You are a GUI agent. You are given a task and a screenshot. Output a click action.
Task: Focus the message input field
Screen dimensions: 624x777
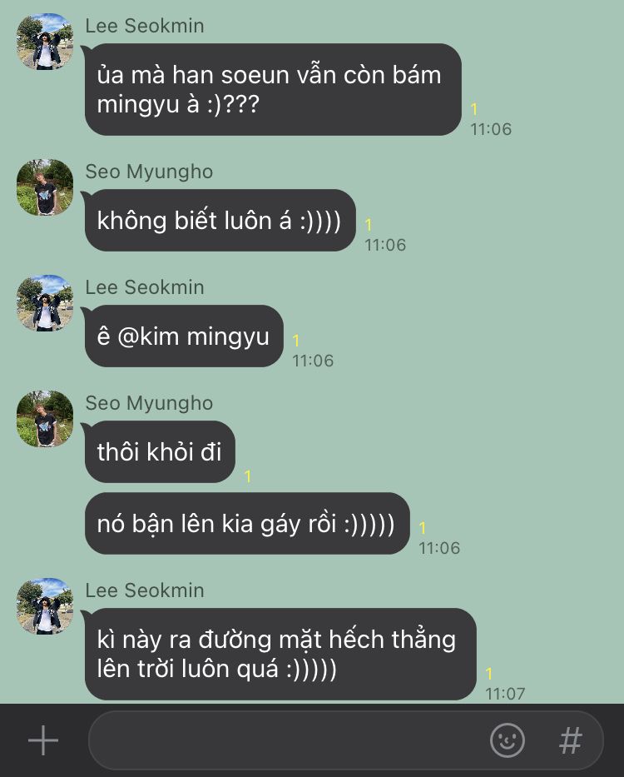click(287, 740)
